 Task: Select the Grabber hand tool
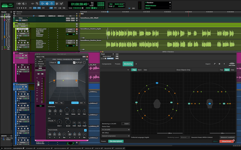52,3
